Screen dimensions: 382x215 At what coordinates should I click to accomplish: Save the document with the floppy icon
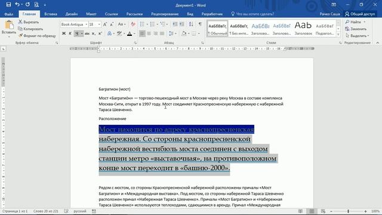point(8,4)
